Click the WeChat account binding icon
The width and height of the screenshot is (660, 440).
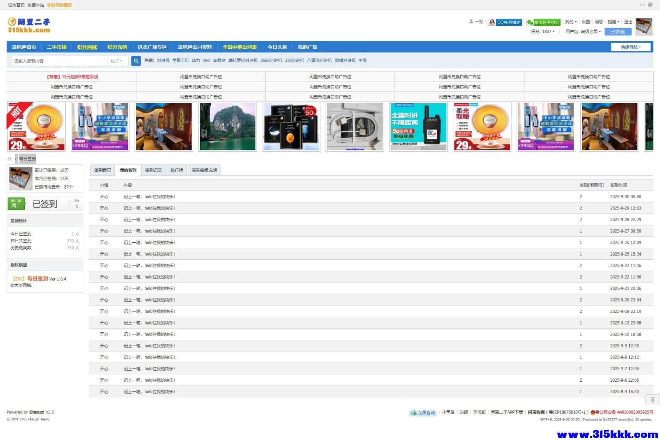(530, 22)
